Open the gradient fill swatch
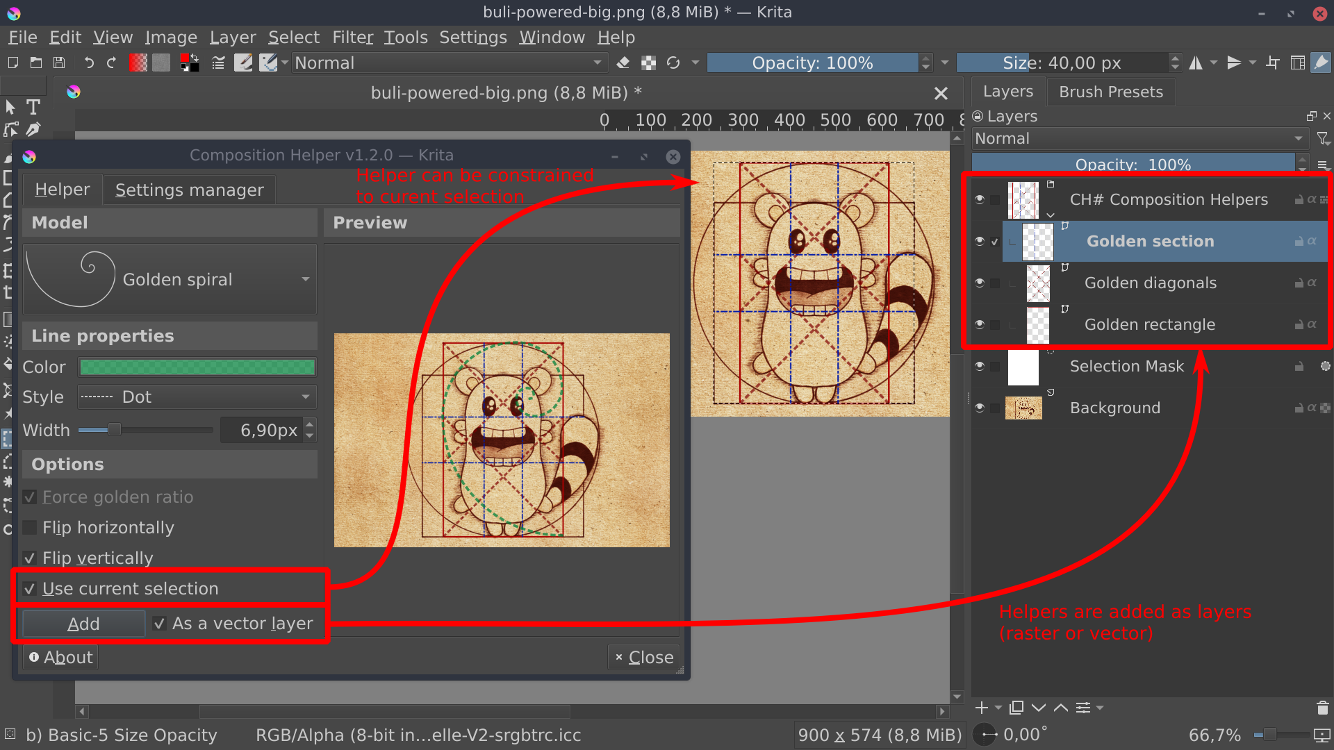The height and width of the screenshot is (750, 1334). [x=138, y=63]
